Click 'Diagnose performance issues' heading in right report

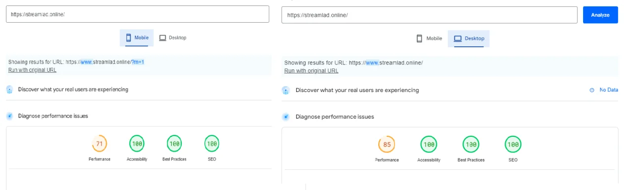click(x=335, y=117)
